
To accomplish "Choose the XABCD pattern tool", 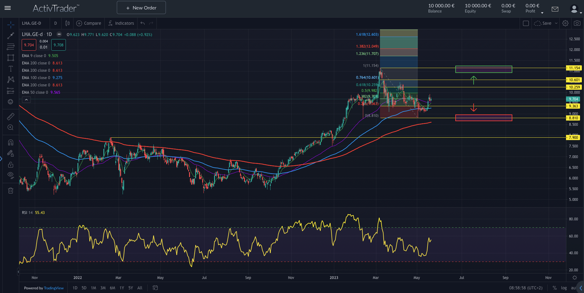I will (x=11, y=80).
